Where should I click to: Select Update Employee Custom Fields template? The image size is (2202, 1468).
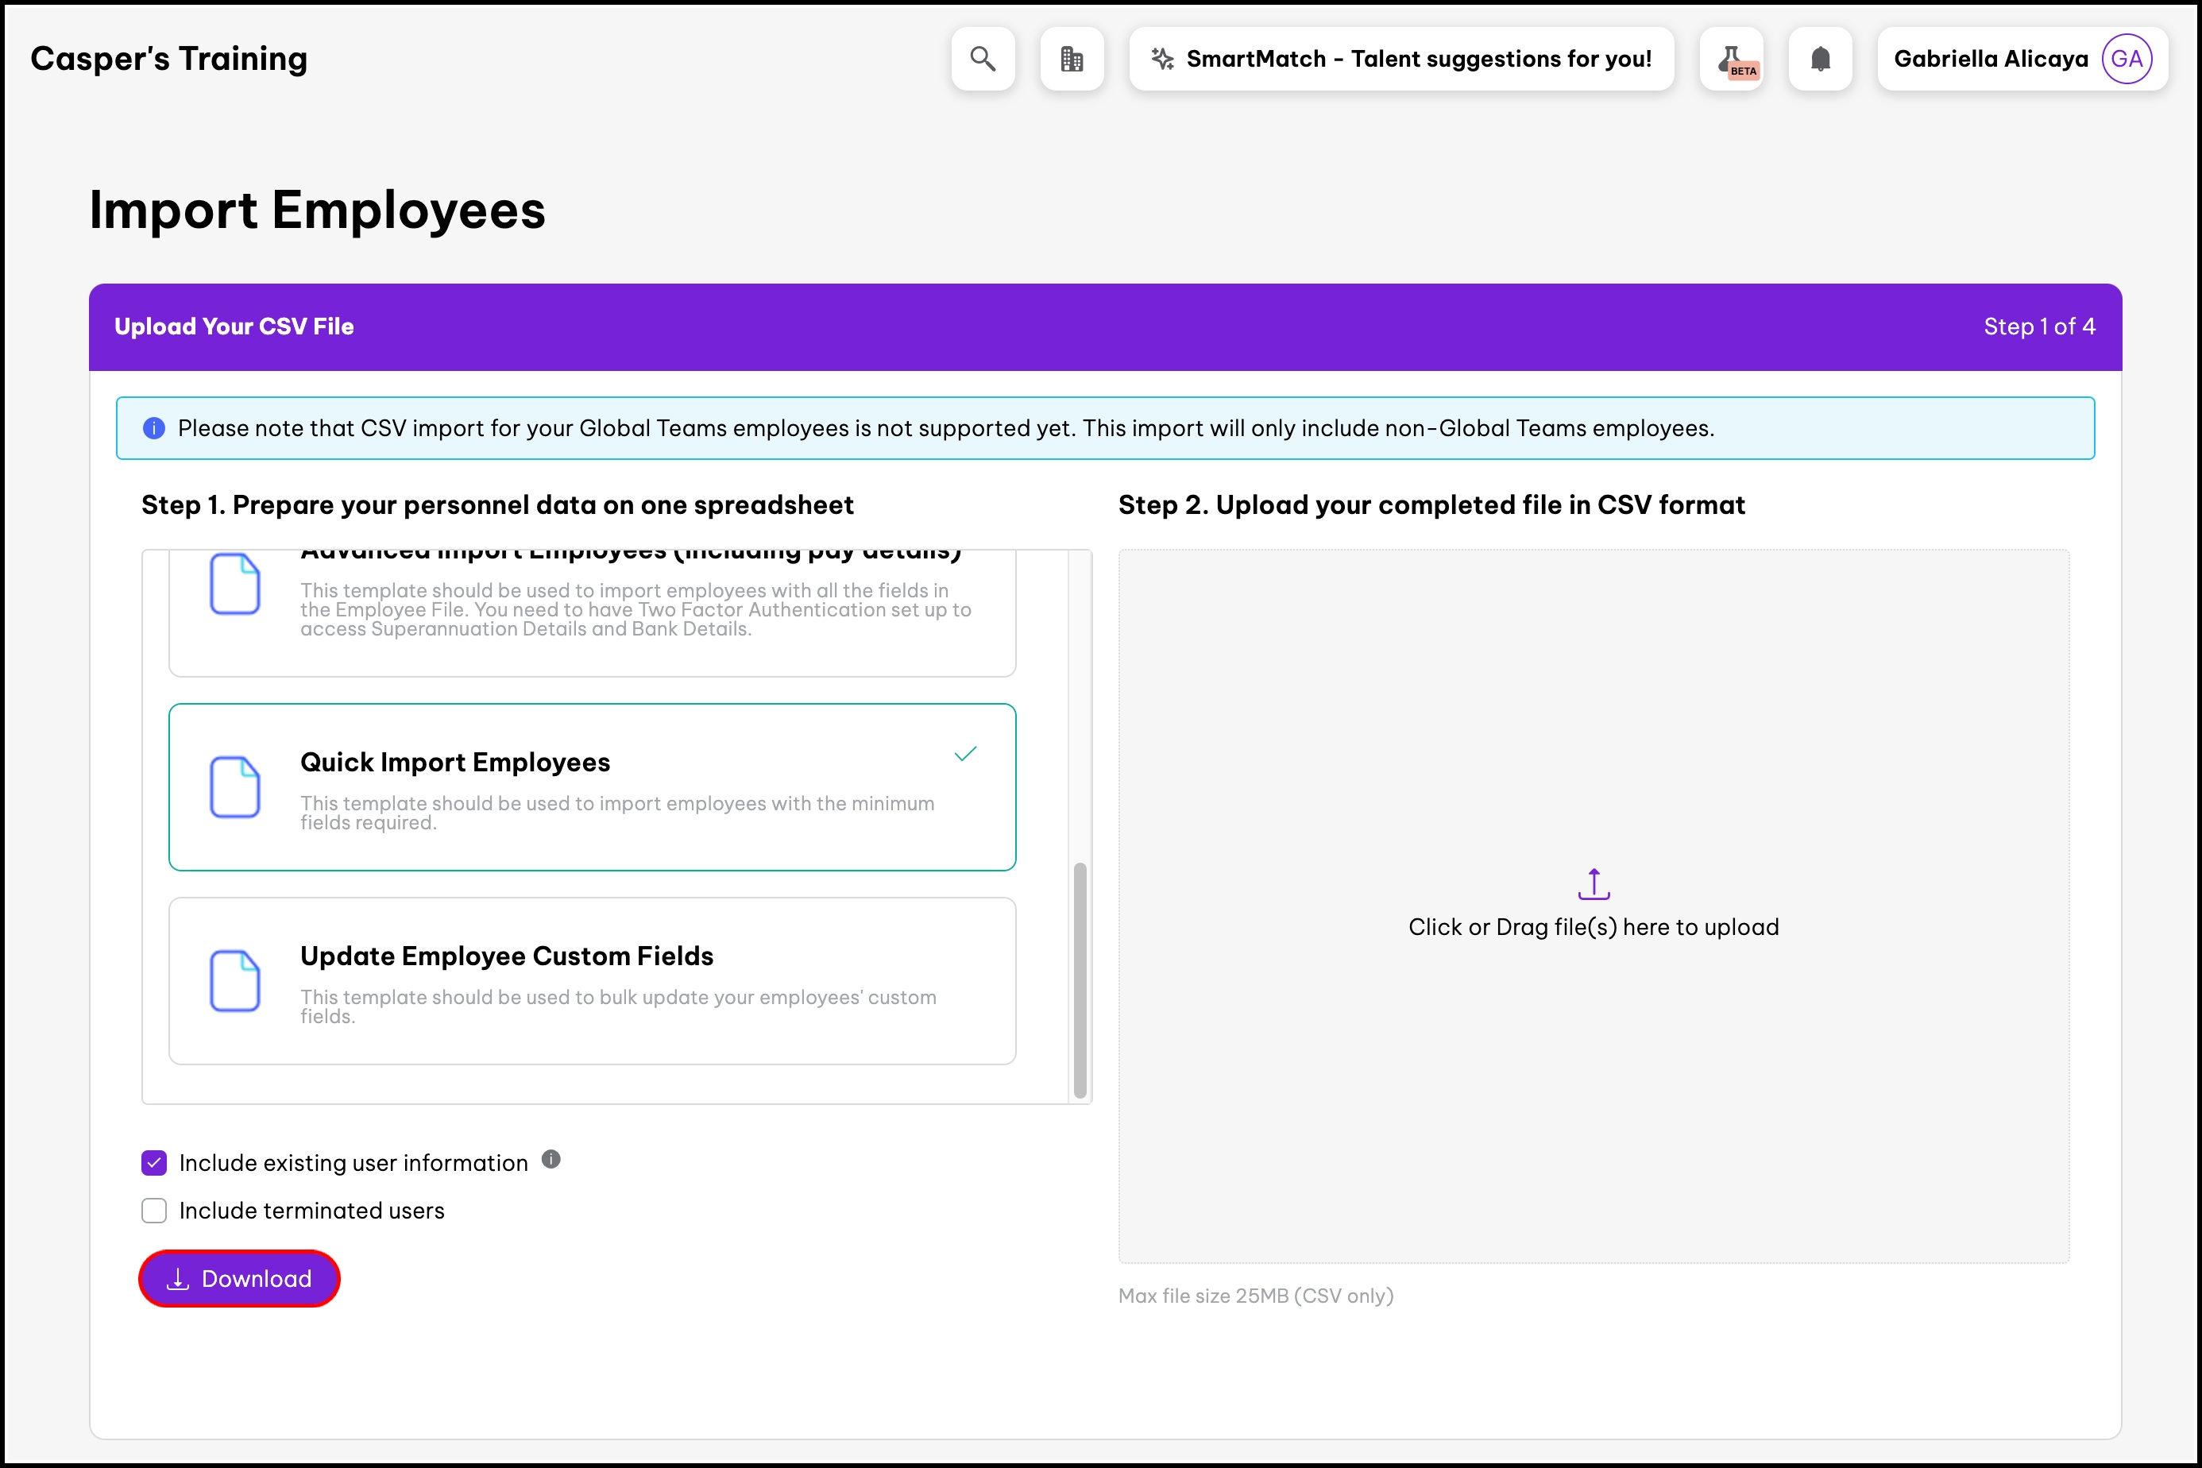click(x=592, y=980)
